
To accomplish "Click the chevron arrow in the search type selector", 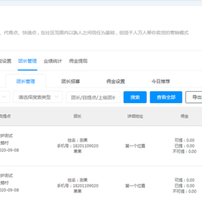I will tap(56, 97).
